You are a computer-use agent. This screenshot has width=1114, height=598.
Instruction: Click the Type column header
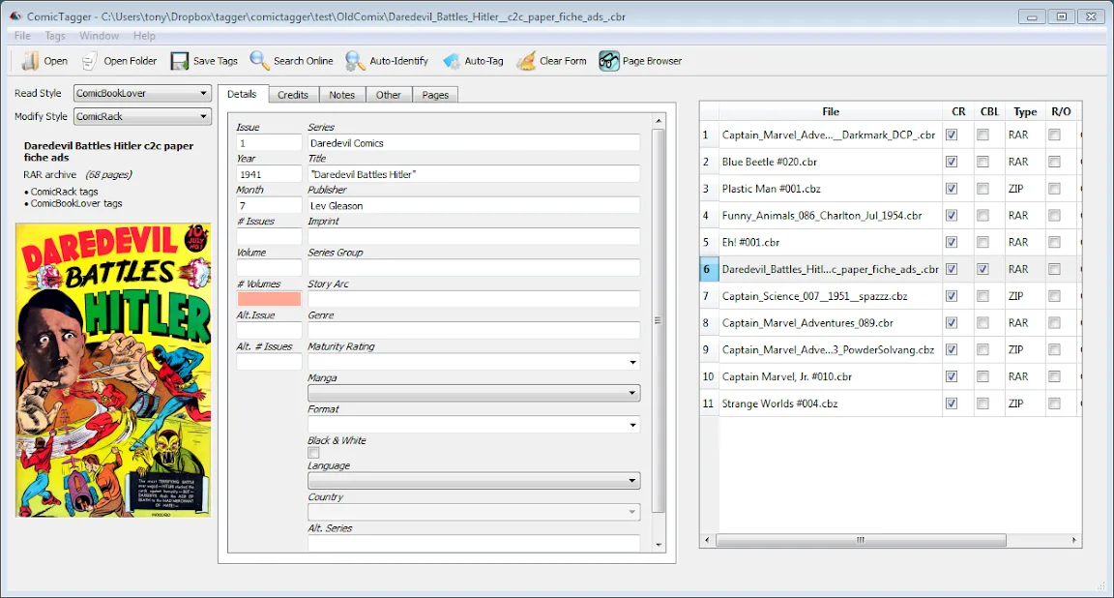click(x=1025, y=111)
